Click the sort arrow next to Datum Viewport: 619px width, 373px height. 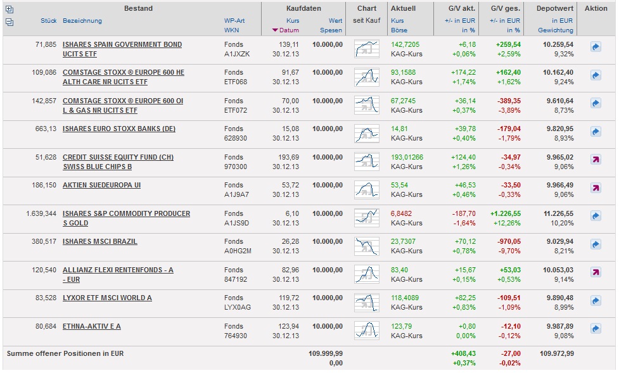click(x=274, y=30)
